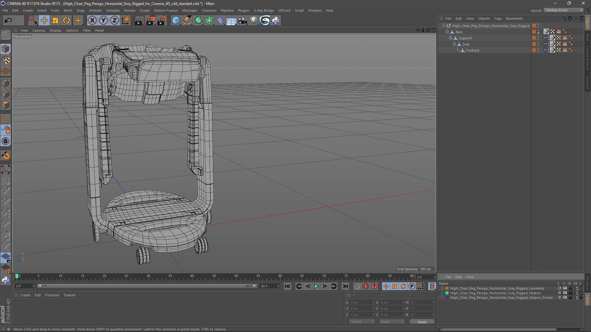Add a Cube primitive object
Image resolution: width=591 pixels, height=332 pixels.
(176, 21)
